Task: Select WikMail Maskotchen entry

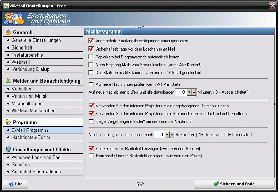Action: (43, 111)
